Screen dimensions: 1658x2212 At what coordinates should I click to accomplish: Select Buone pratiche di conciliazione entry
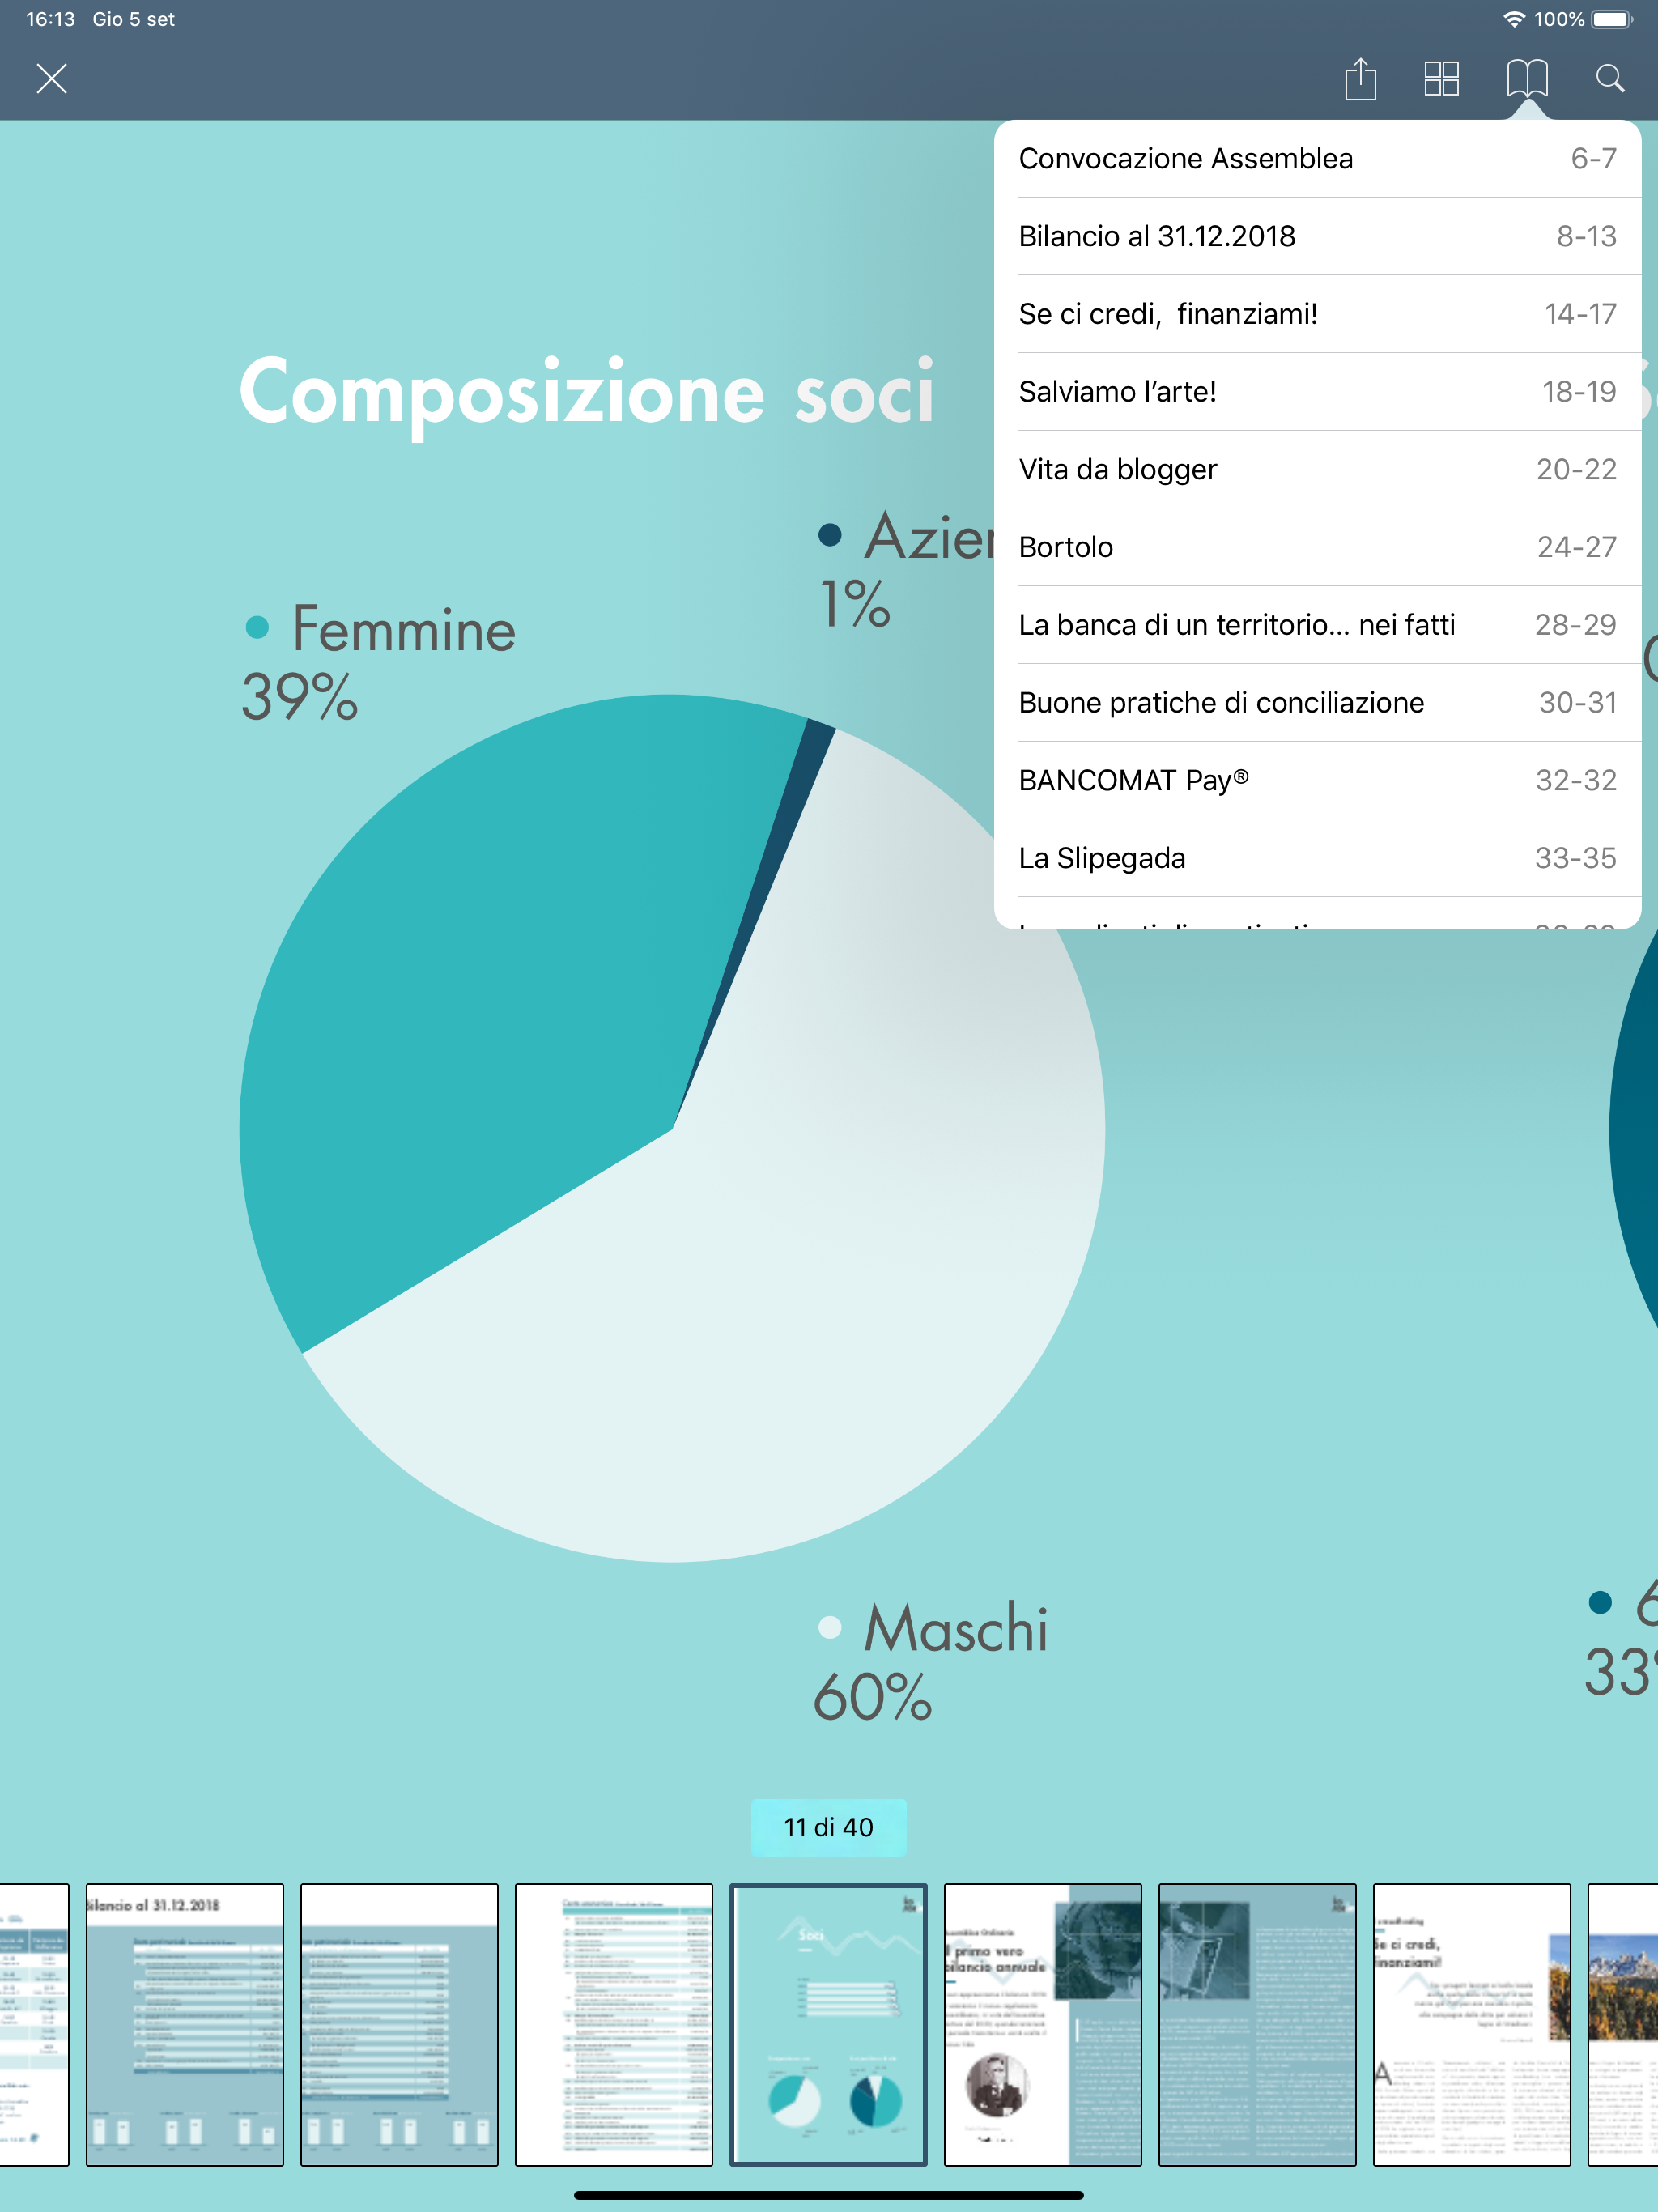(1317, 702)
